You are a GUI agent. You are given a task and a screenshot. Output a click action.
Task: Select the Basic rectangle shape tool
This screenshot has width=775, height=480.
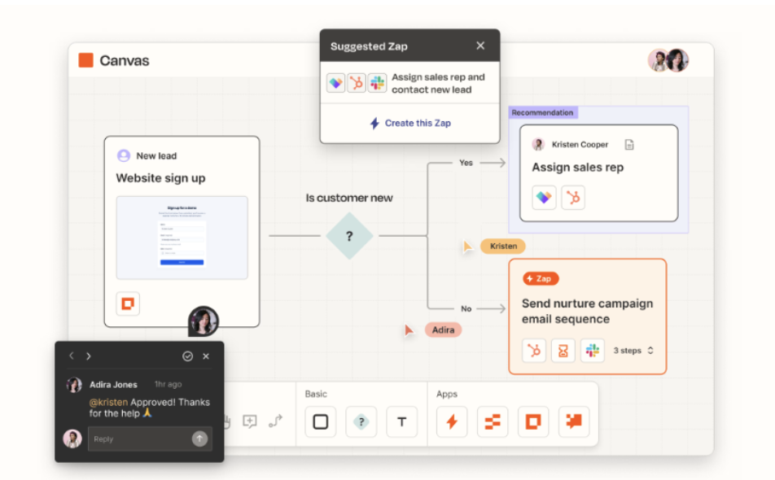[321, 421]
